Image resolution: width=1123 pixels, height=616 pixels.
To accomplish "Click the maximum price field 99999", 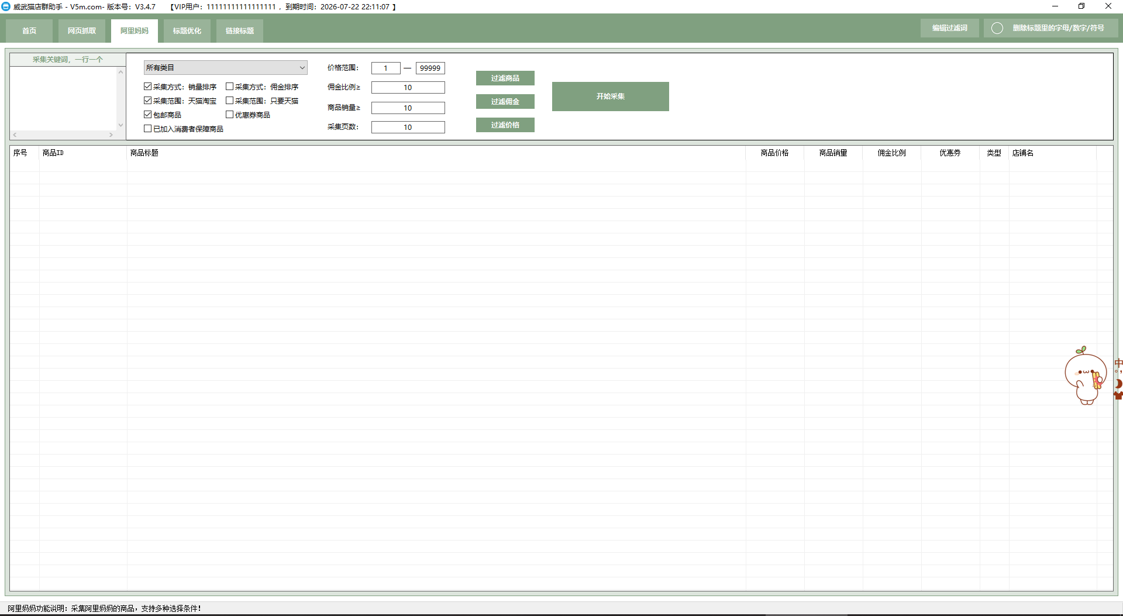I will [x=430, y=68].
